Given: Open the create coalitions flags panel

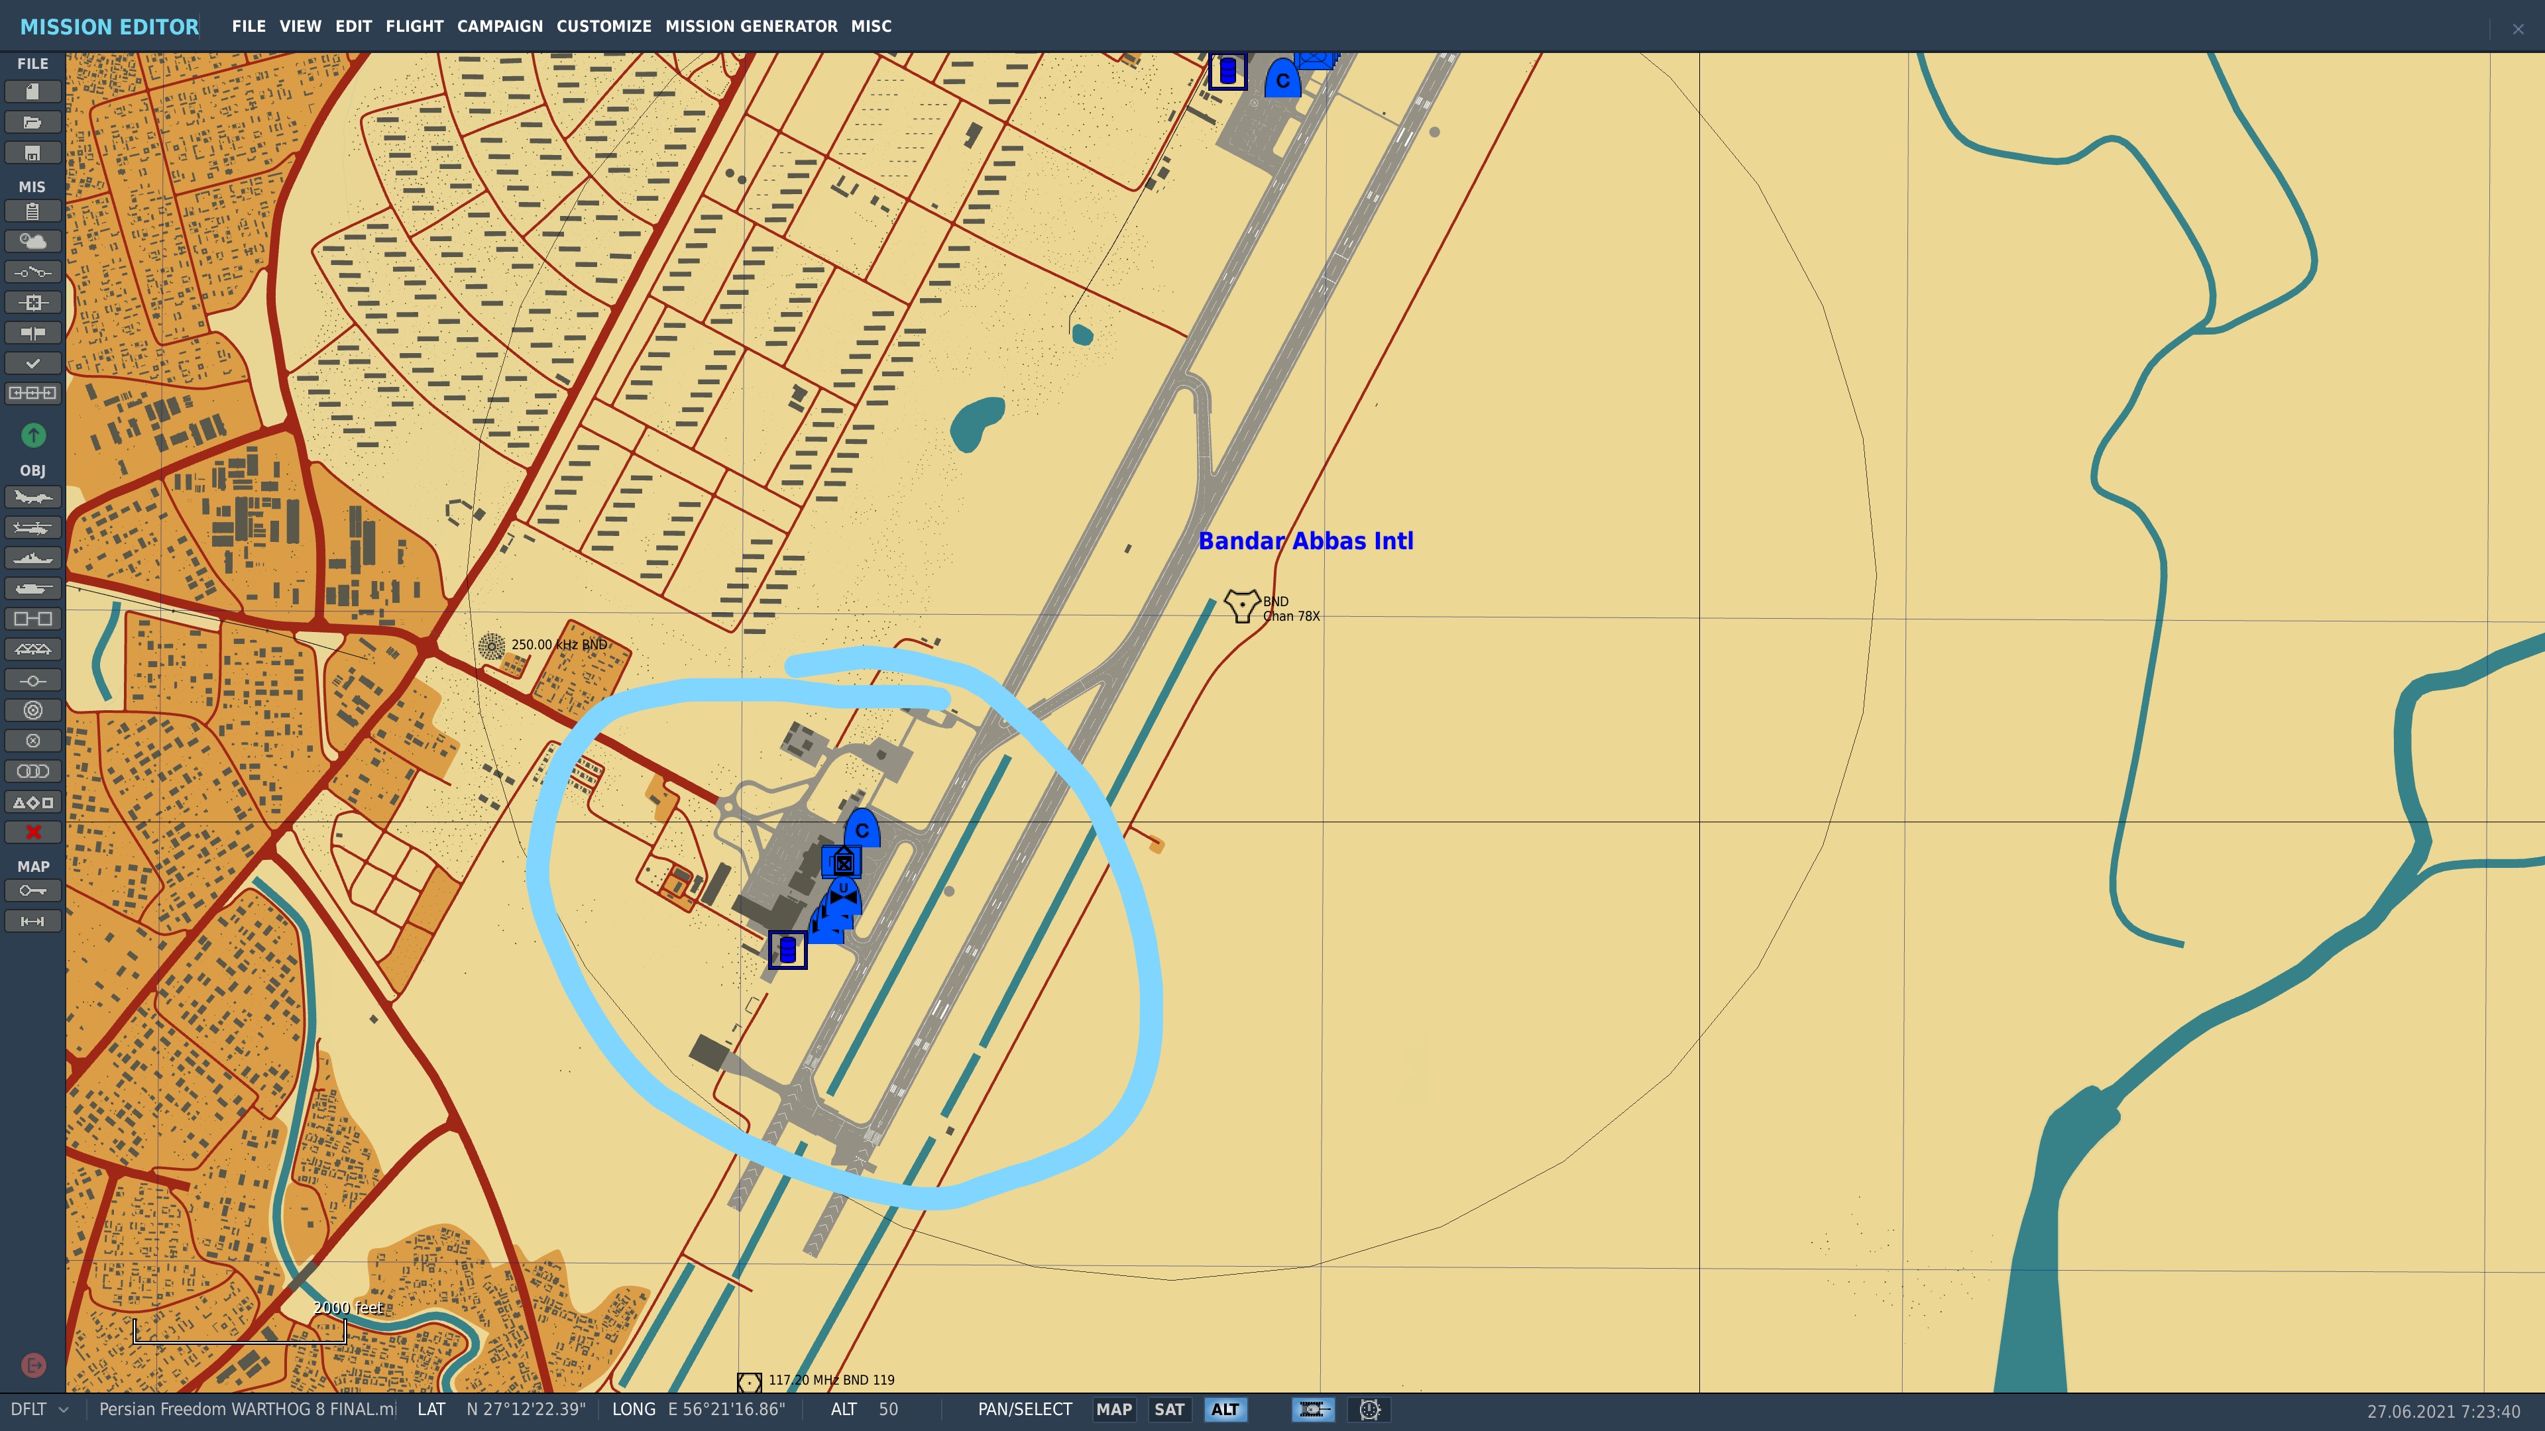Looking at the screenshot, I should coord(32,333).
